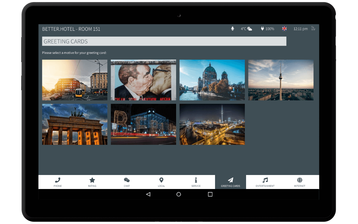This screenshot has height=224, width=358.
Task: Select the Brandenburg Gate photo
Action: (75, 124)
